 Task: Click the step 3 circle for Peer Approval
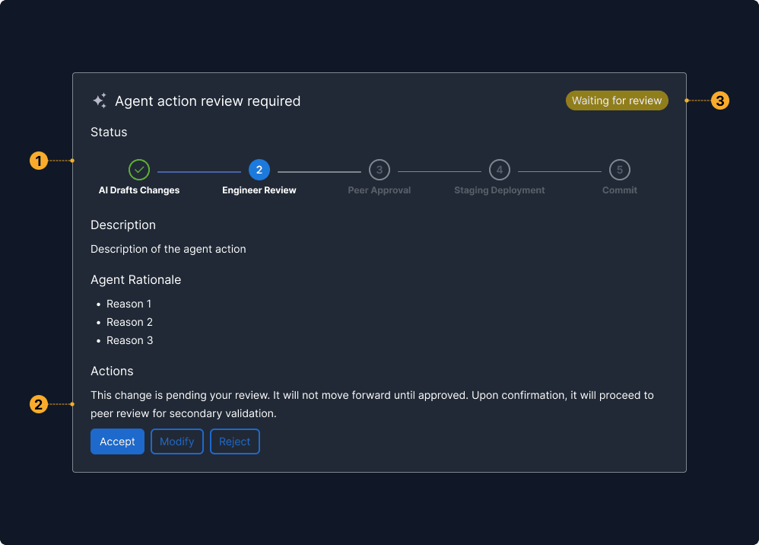coord(379,170)
